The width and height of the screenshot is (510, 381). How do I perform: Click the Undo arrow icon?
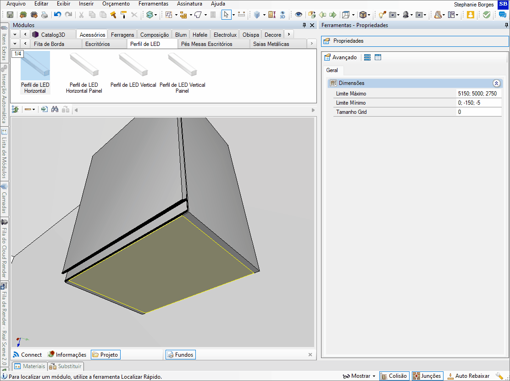coord(57,15)
